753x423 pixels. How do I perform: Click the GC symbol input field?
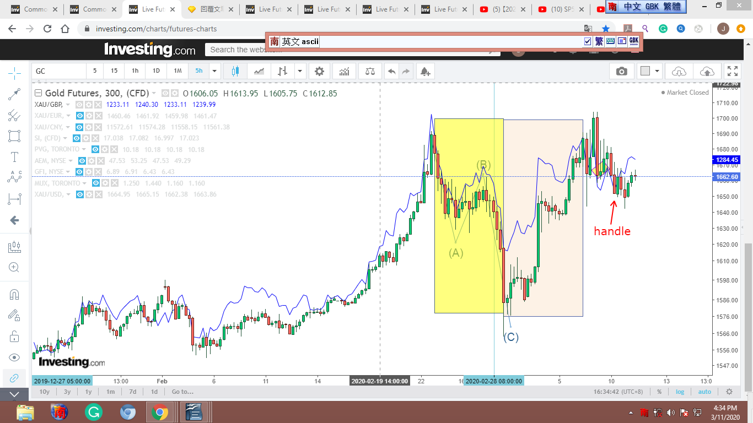coord(59,70)
